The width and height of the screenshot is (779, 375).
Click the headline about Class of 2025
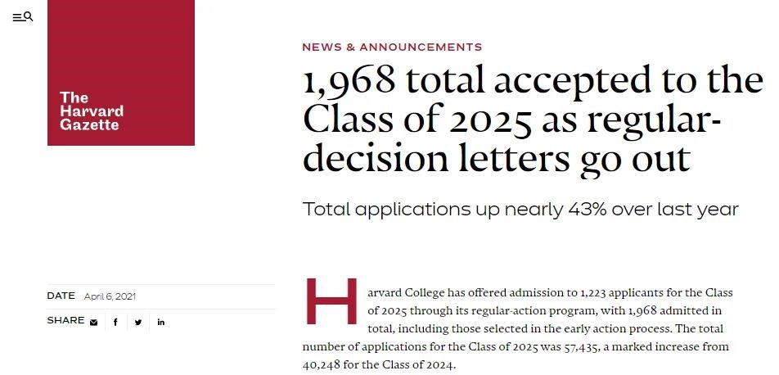tap(532, 120)
